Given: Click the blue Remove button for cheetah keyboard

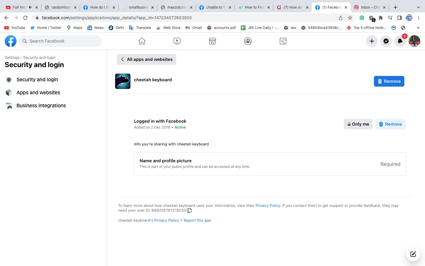Looking at the screenshot, I should 389,81.
